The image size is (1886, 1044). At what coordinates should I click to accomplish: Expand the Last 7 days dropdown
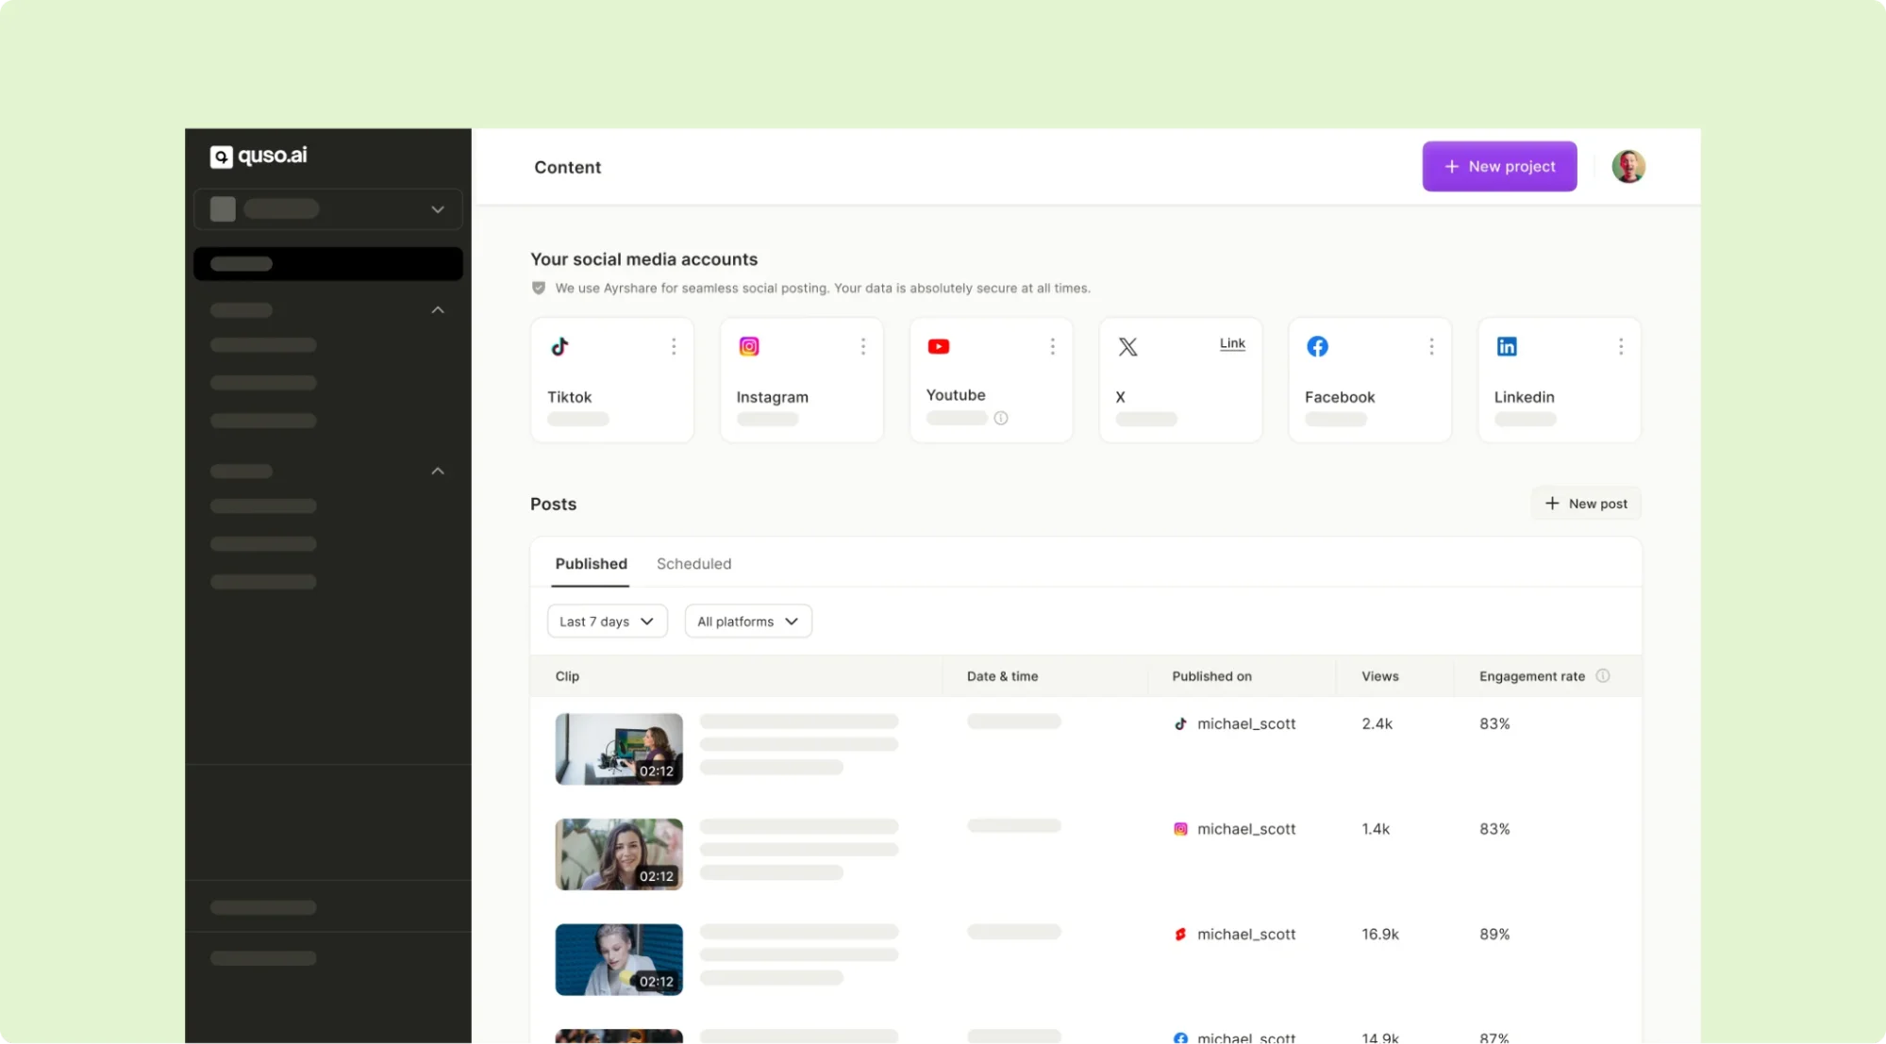pos(606,621)
